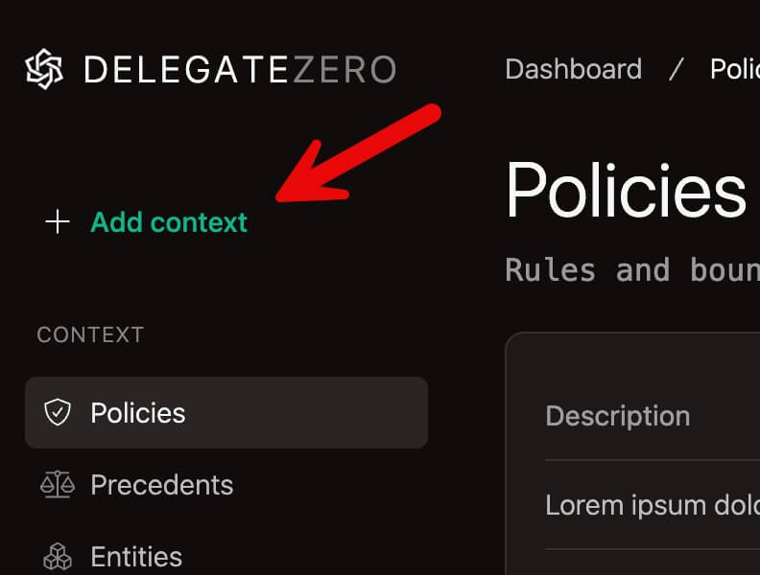Go to Dashboard via the breadcrumb
Image resolution: width=760 pixels, height=575 pixels.
tap(573, 69)
